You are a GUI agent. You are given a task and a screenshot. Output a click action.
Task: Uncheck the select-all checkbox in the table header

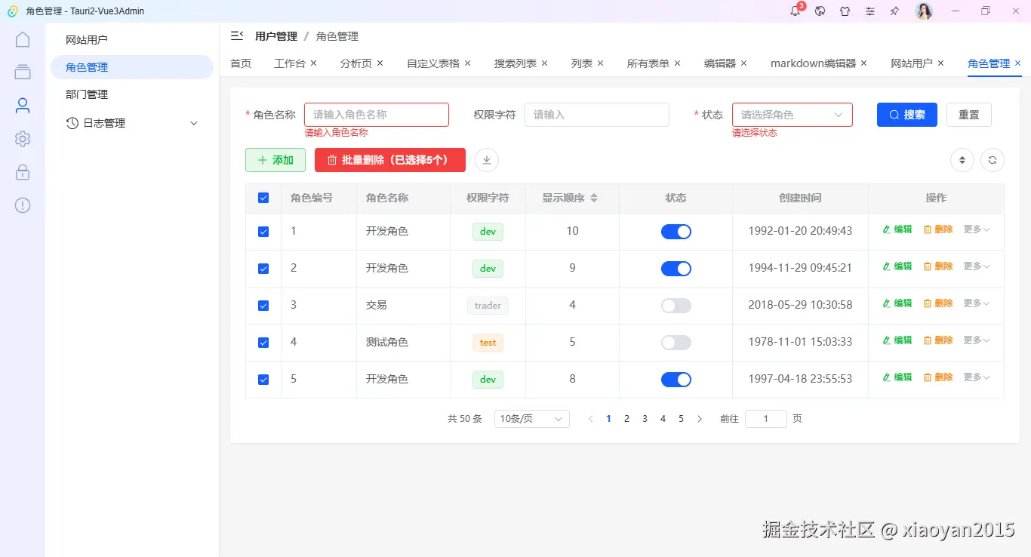tap(263, 197)
